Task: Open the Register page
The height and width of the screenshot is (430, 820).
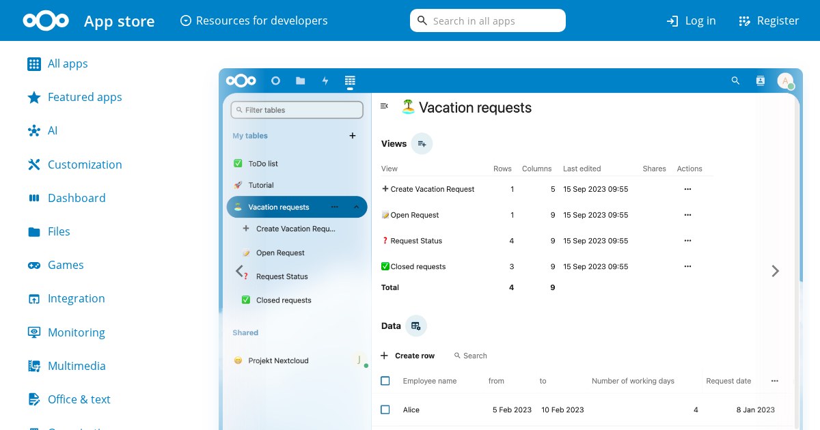Action: point(769,20)
